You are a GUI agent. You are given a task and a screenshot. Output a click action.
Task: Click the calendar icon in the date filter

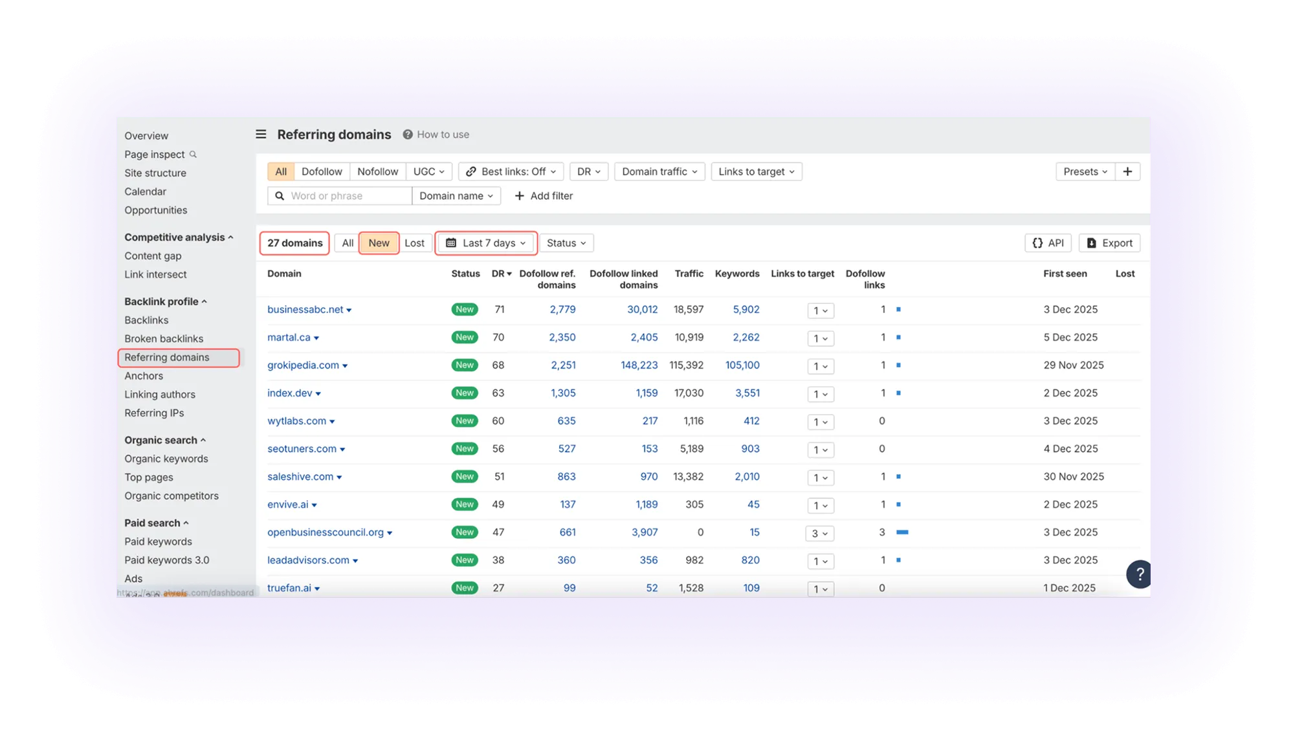(451, 243)
